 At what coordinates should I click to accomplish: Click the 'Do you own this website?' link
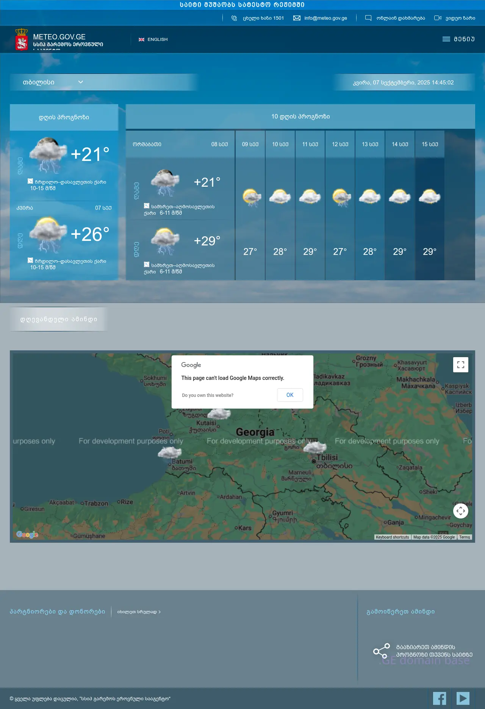[x=208, y=395]
